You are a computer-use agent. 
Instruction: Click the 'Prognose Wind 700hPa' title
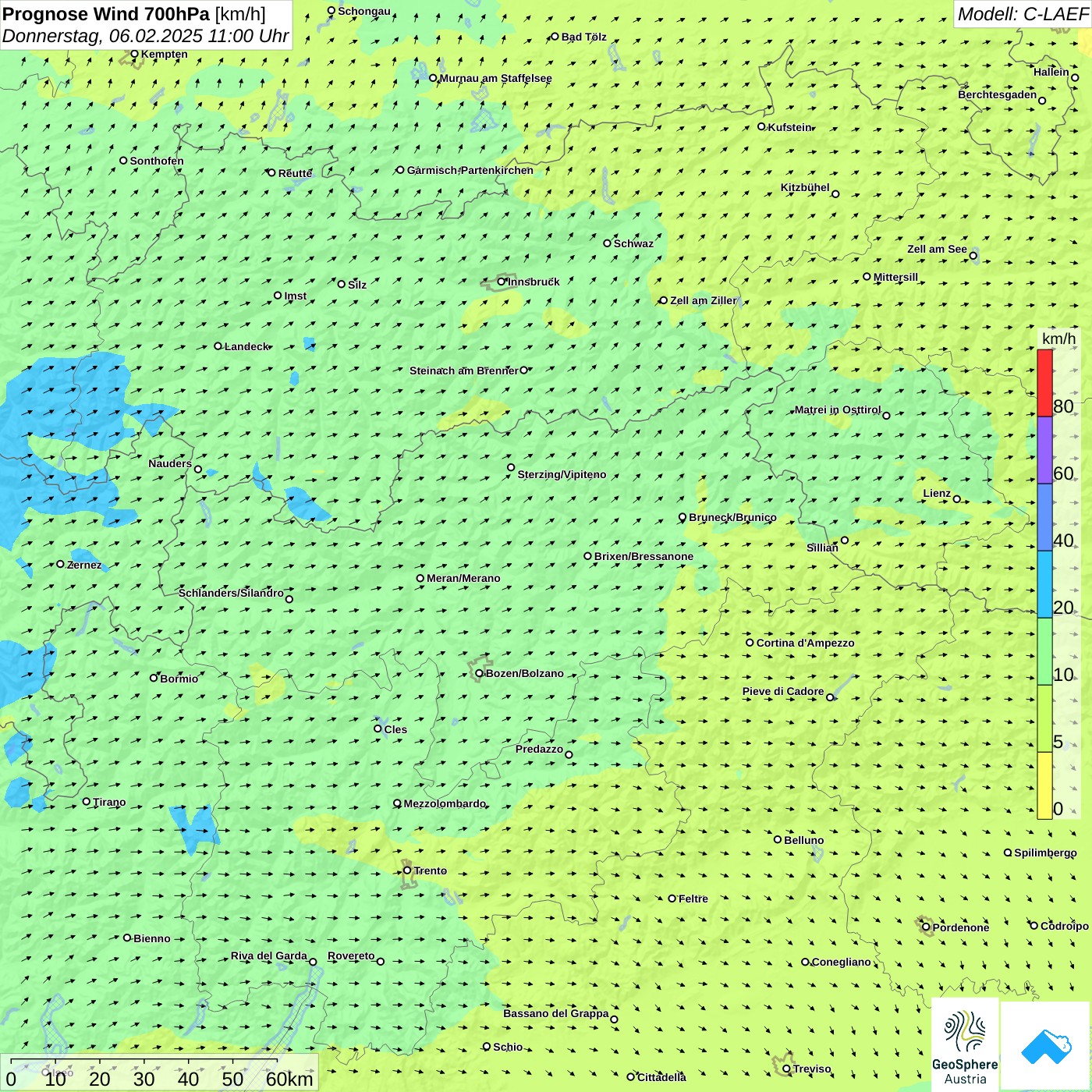click(x=106, y=14)
